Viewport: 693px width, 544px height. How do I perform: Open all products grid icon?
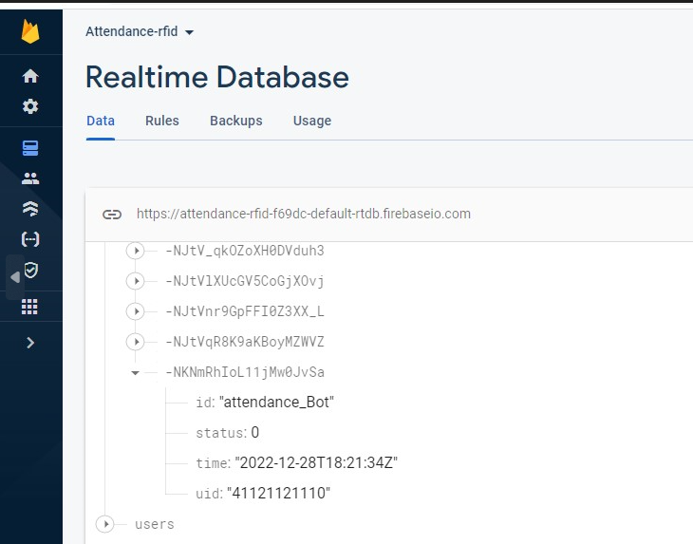(29, 307)
